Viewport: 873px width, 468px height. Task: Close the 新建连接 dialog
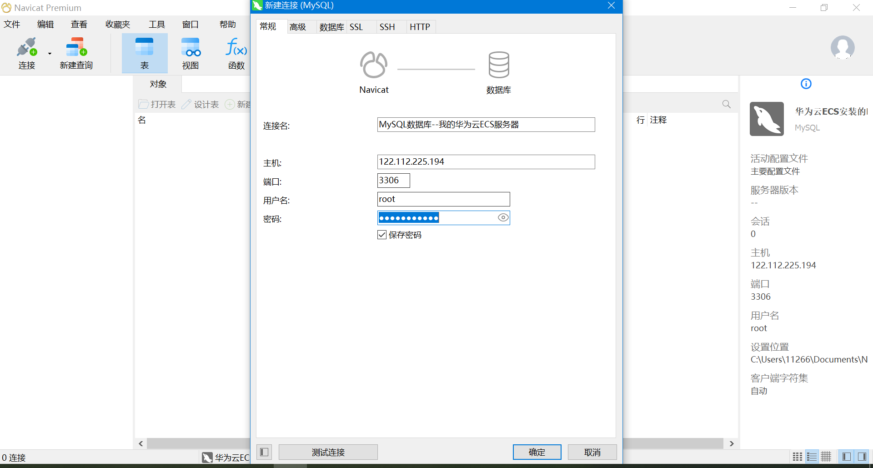611,5
